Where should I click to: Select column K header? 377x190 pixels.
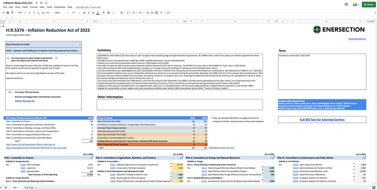coord(144,21)
